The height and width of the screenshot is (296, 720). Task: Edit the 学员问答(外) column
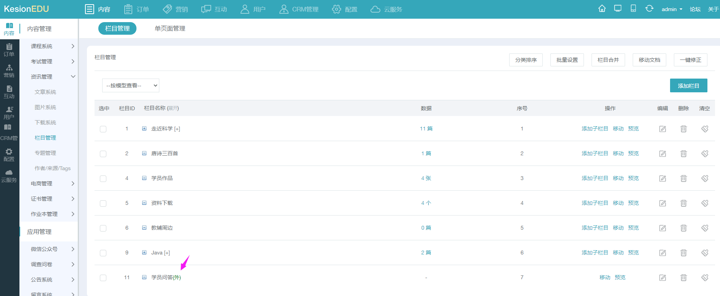coord(663,278)
